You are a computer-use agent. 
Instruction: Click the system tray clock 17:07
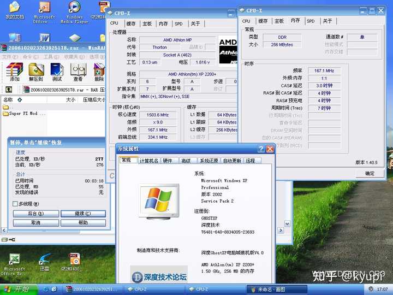pyautogui.click(x=382, y=289)
